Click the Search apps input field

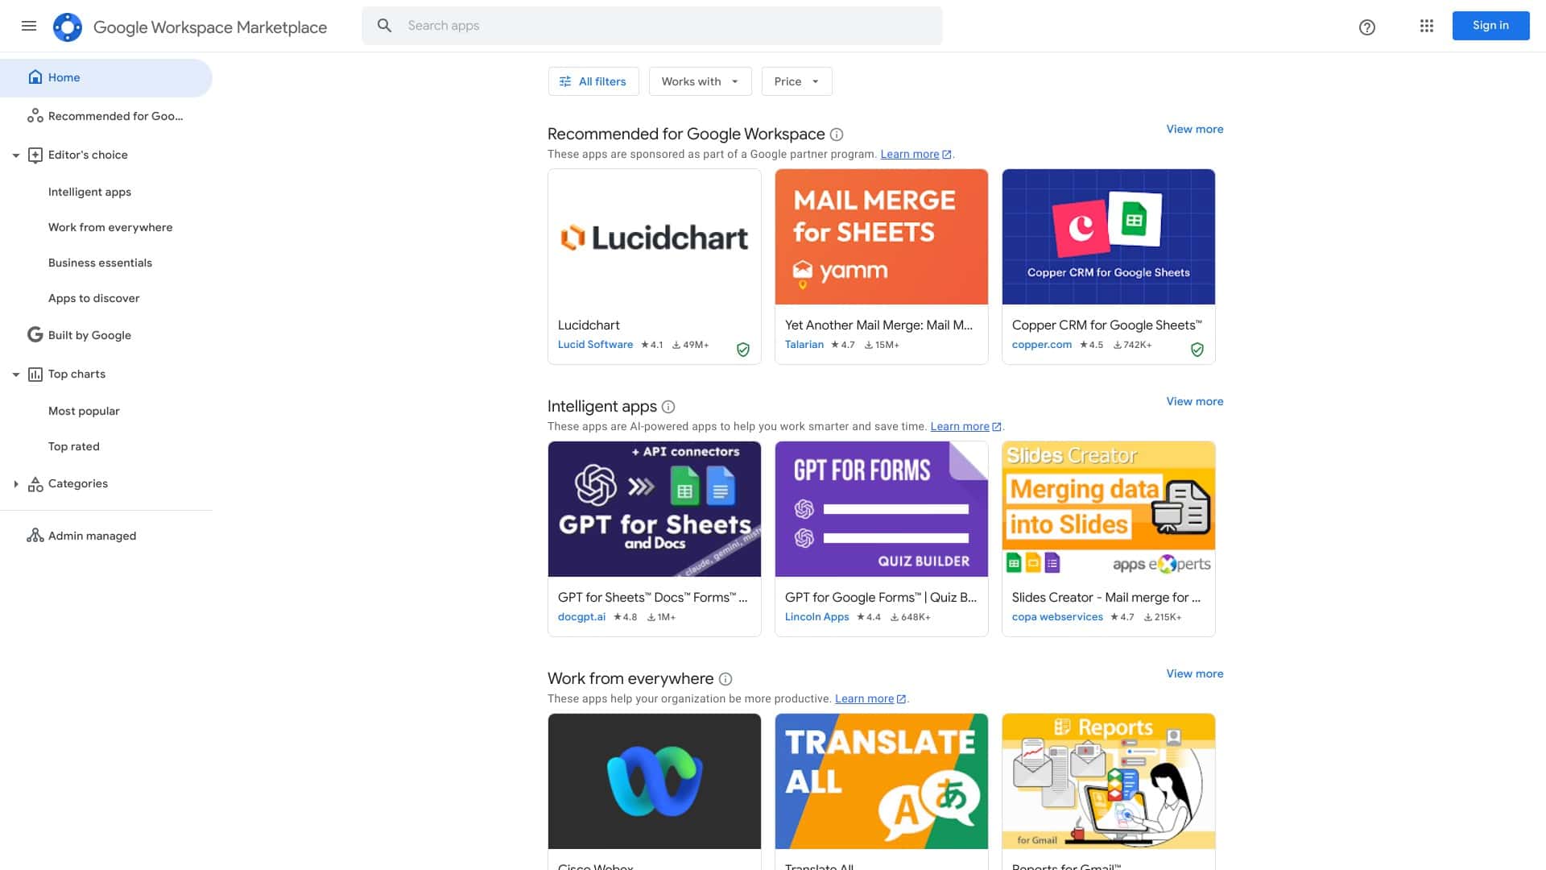coord(644,25)
